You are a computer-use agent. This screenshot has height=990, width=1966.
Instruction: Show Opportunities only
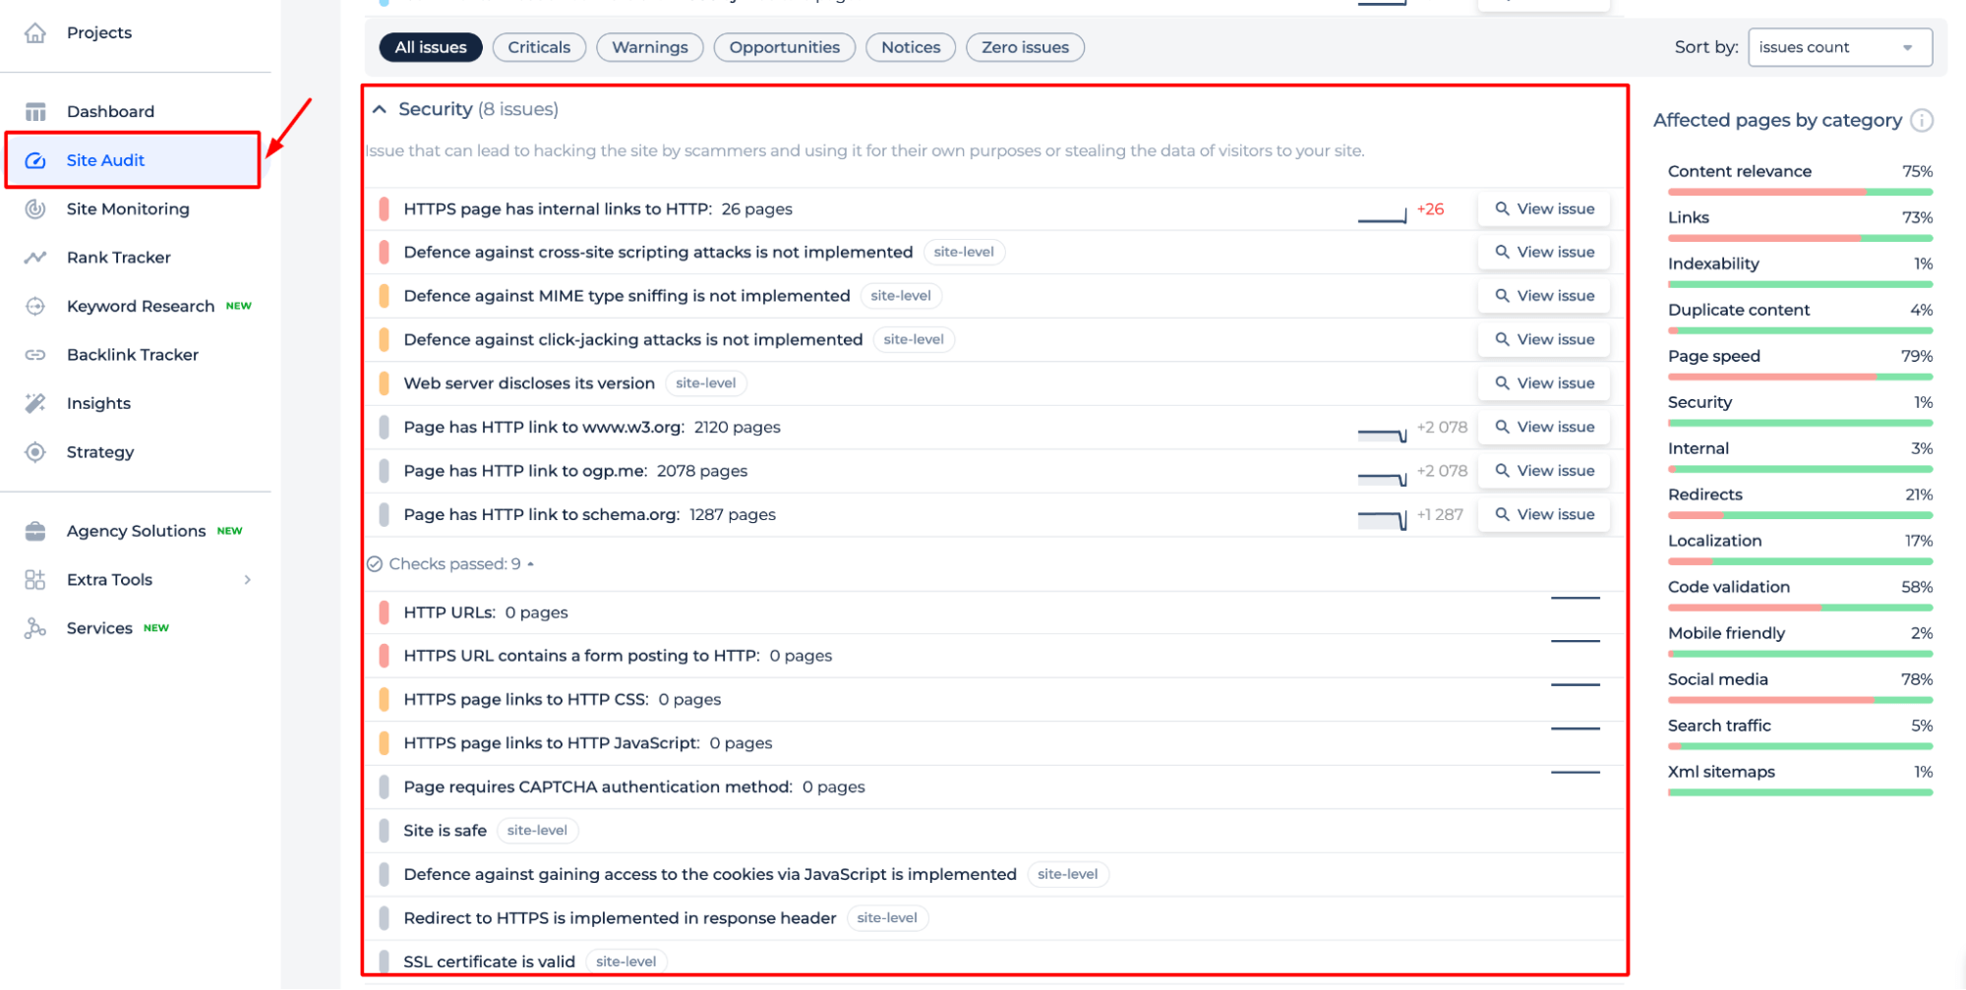pyautogui.click(x=785, y=47)
